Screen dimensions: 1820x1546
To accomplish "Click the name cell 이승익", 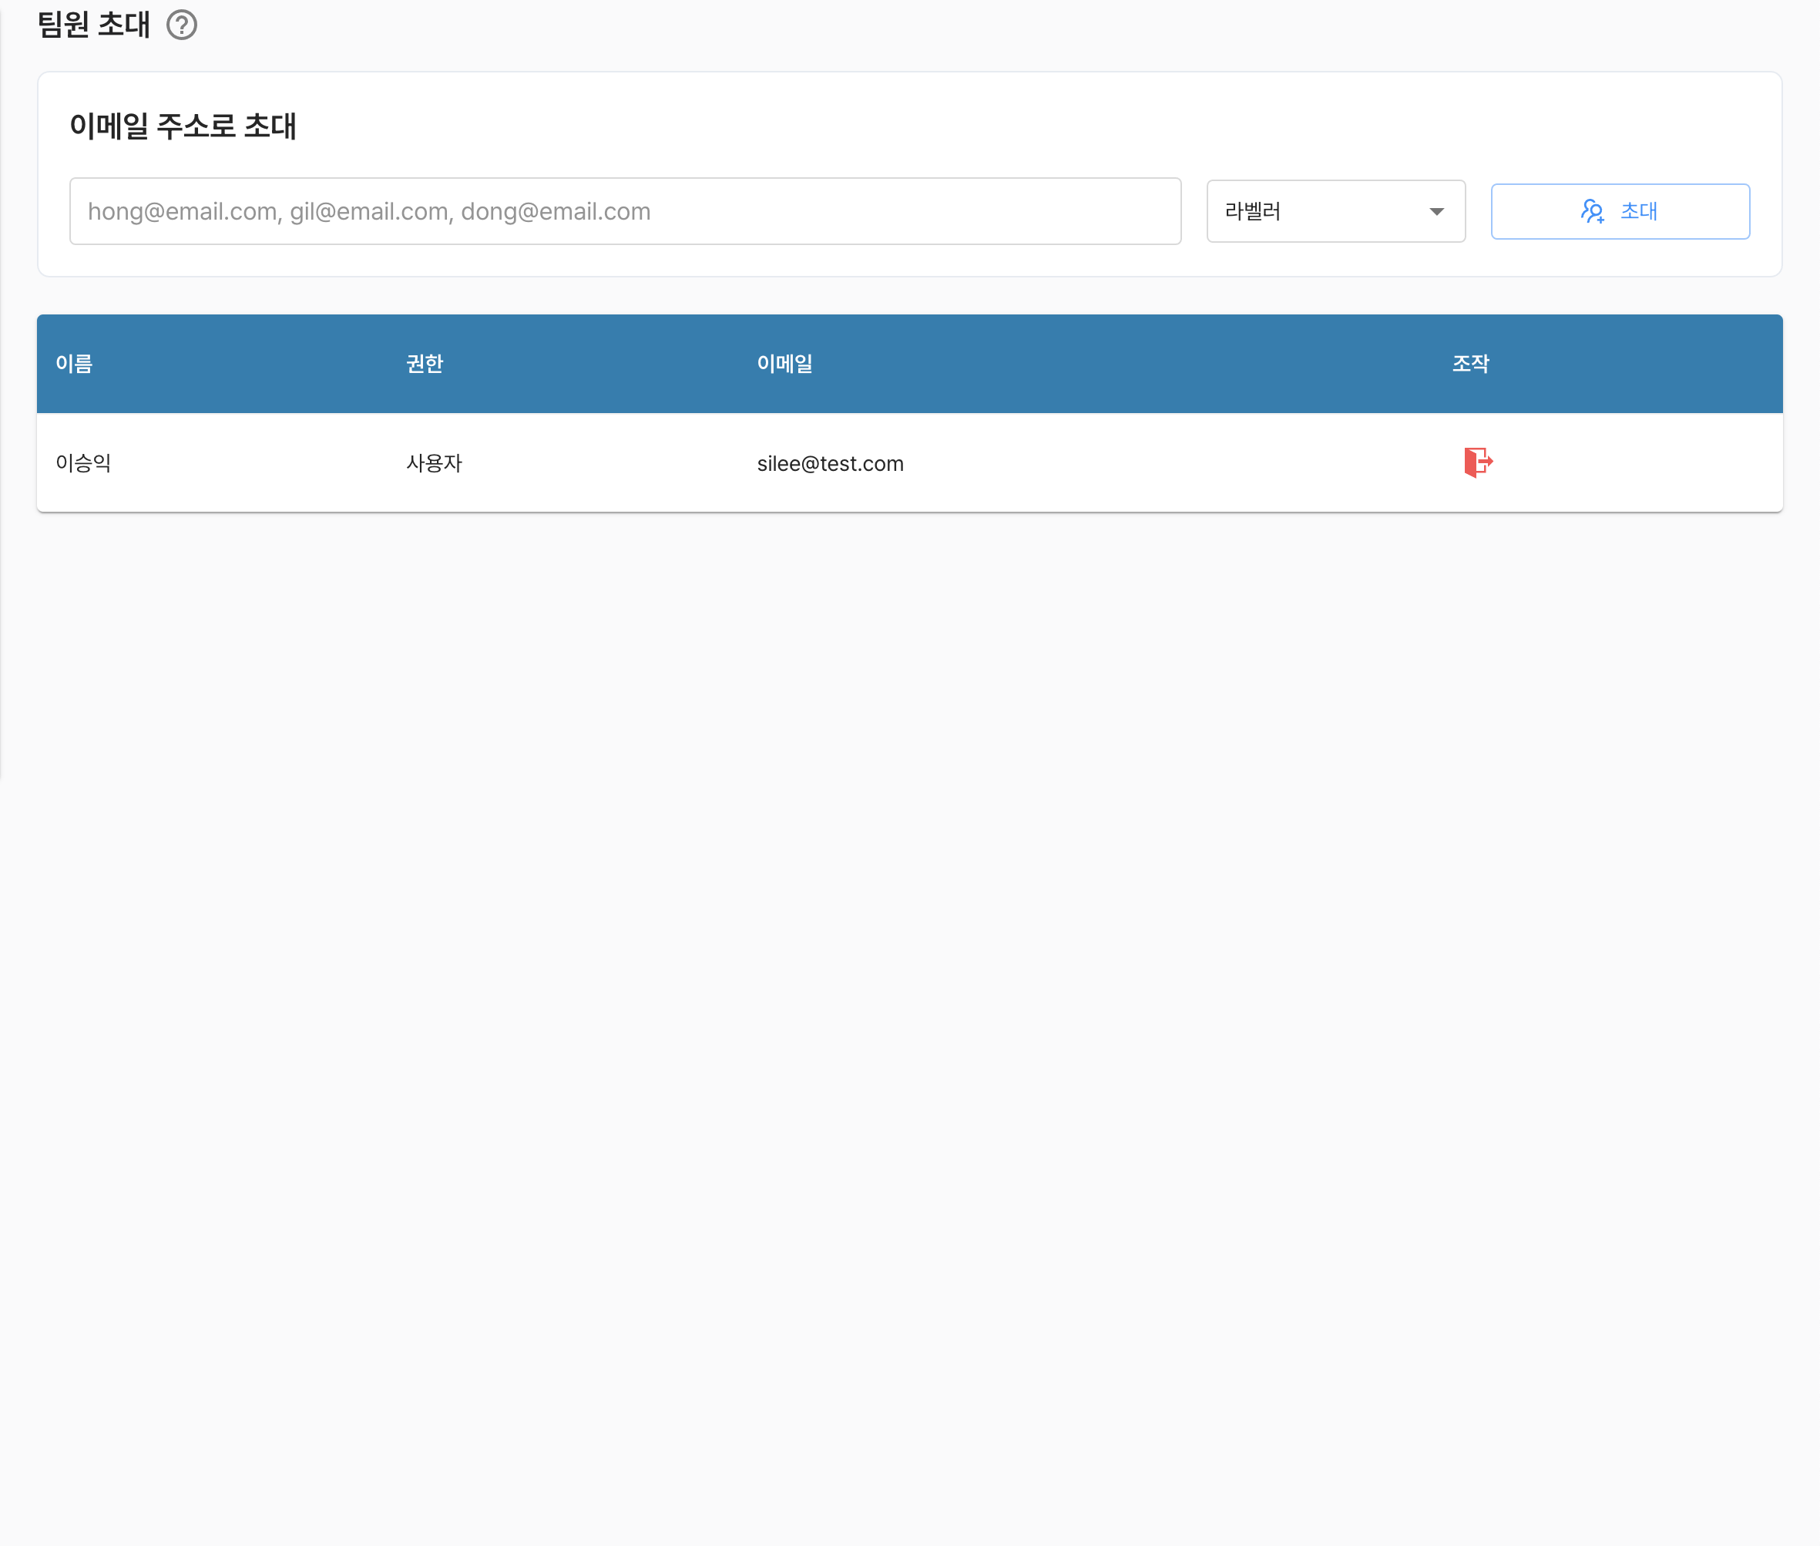I will pos(83,462).
